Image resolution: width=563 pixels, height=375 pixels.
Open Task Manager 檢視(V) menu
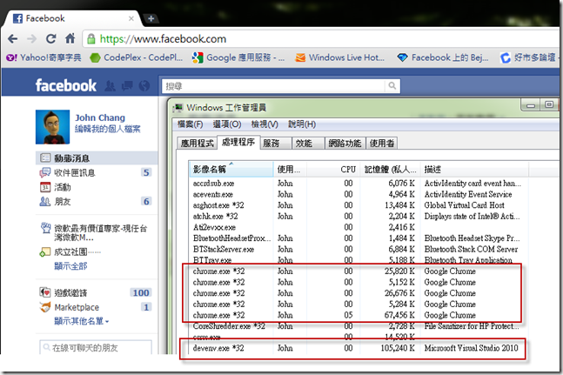click(265, 124)
